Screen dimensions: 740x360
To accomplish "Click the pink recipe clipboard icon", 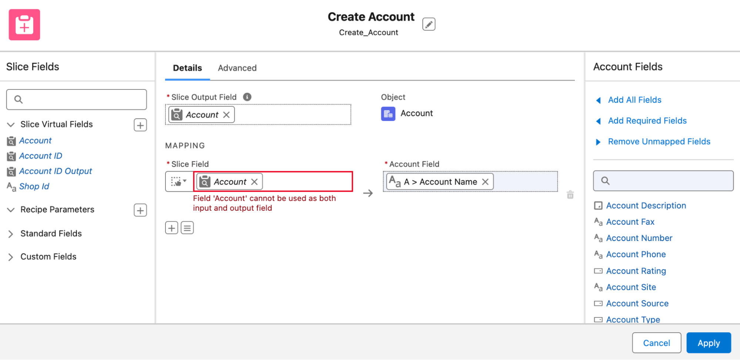I will pyautogui.click(x=24, y=24).
